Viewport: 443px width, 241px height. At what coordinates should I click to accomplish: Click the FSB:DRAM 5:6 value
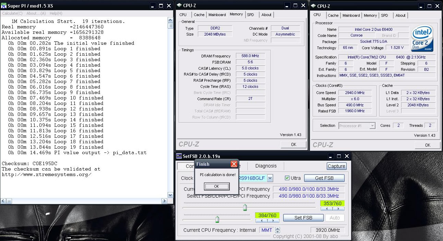point(250,62)
